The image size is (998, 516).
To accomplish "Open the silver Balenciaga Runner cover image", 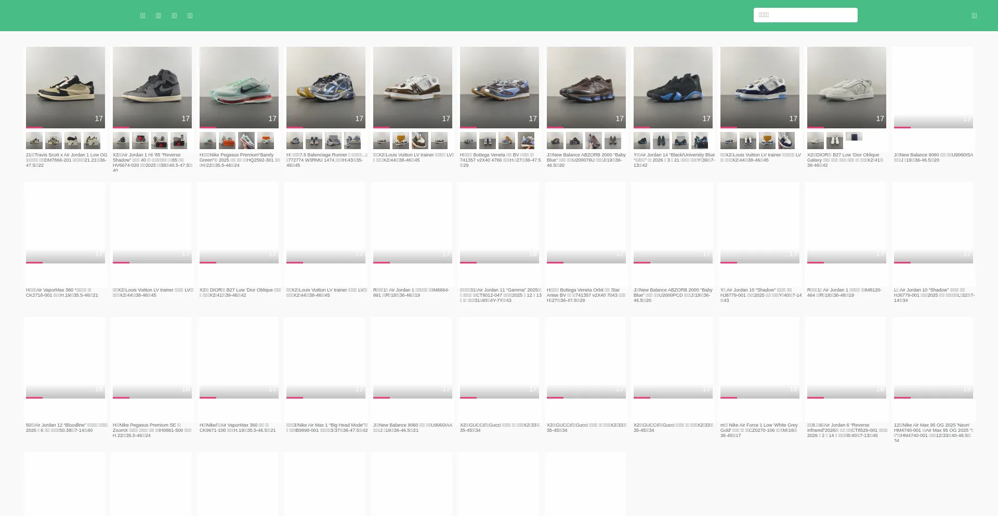I will (x=326, y=87).
